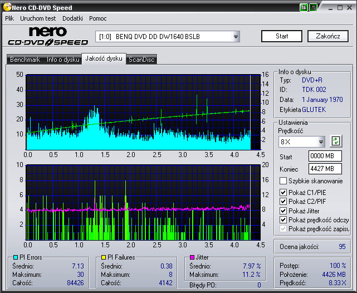Click the PI Errors upper graph
The image size is (357, 293).
(x=143, y=112)
